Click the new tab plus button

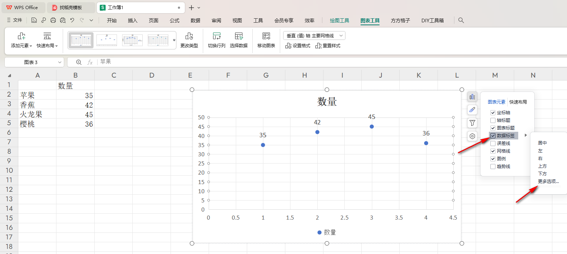(x=191, y=7)
